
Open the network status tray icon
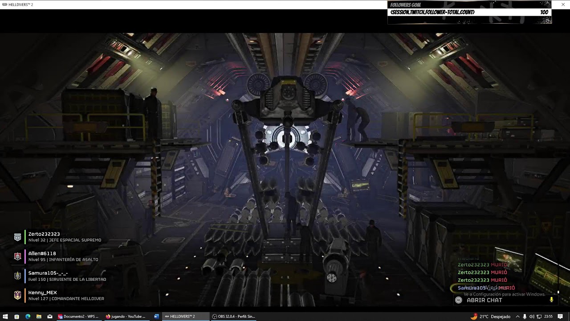(539, 317)
